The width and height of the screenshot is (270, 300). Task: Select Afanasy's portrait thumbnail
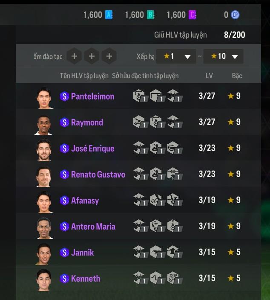coord(44,202)
